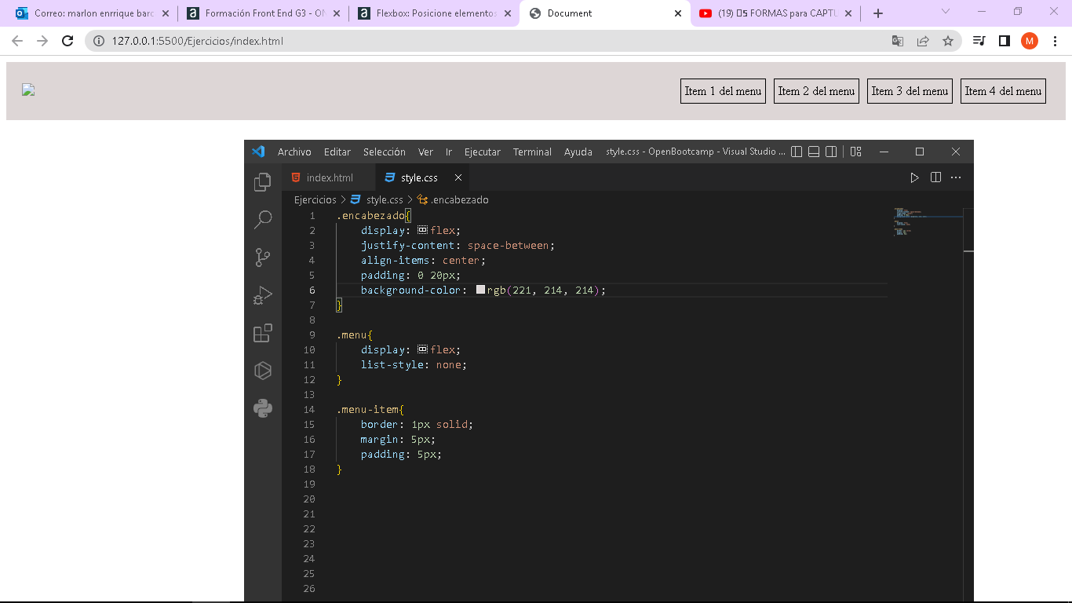Toggle the primary side bar layout
Image resolution: width=1072 pixels, height=603 pixels.
797,152
